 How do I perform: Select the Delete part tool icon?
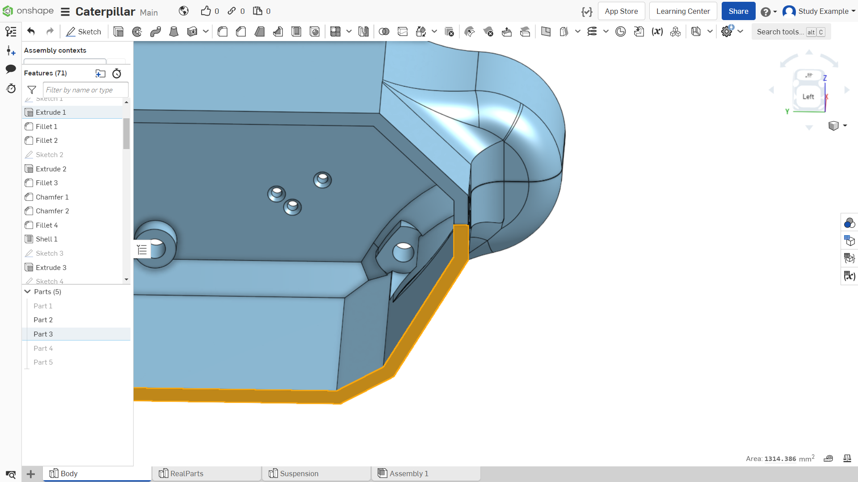click(449, 32)
